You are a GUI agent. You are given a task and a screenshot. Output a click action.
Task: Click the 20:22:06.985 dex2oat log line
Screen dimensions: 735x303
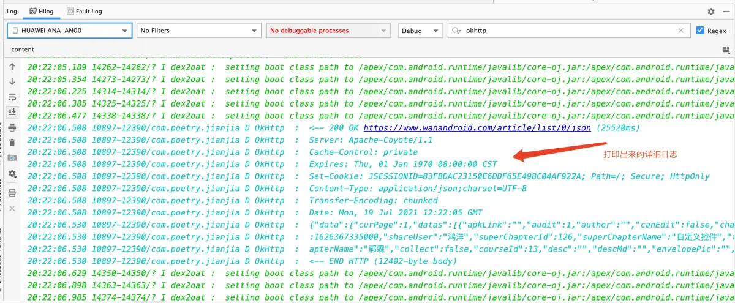(380, 297)
